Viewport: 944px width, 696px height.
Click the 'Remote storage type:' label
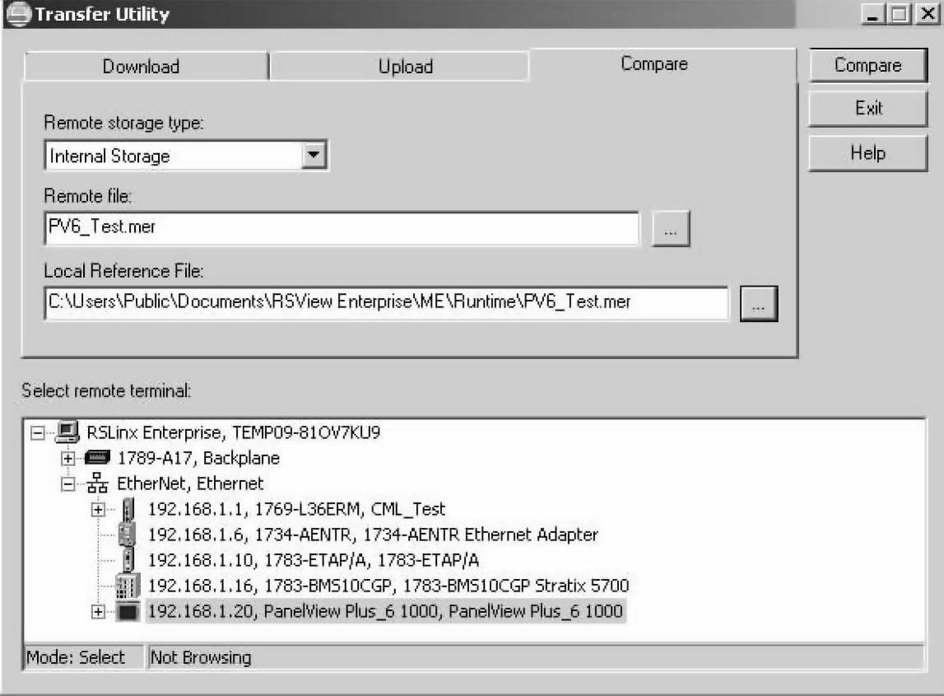pyautogui.click(x=123, y=123)
